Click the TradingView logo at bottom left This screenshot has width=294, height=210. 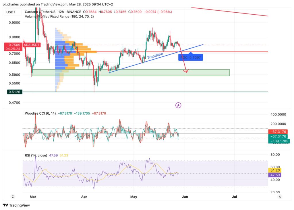tap(16, 205)
